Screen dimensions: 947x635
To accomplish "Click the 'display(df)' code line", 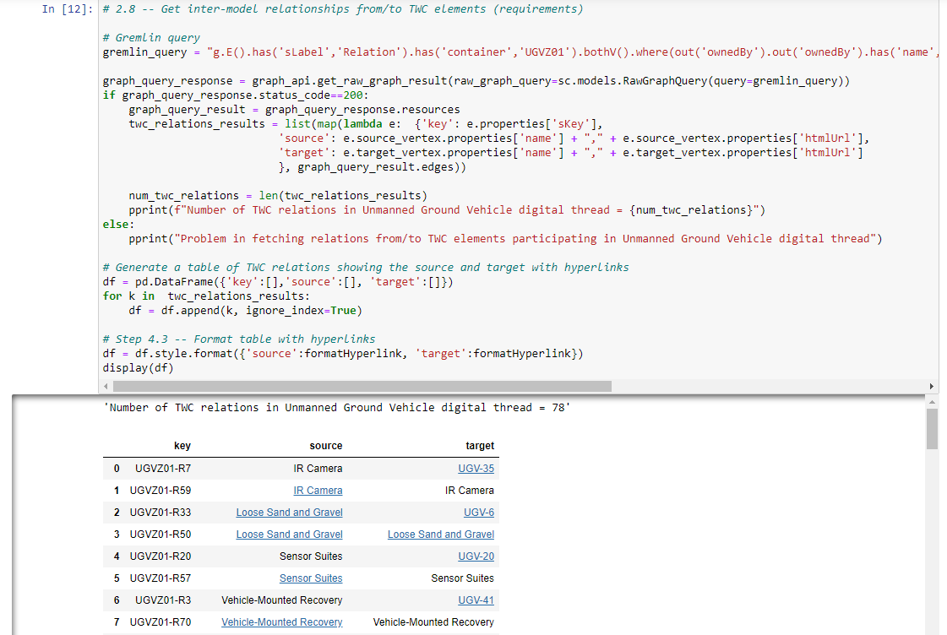I will pos(139,367).
